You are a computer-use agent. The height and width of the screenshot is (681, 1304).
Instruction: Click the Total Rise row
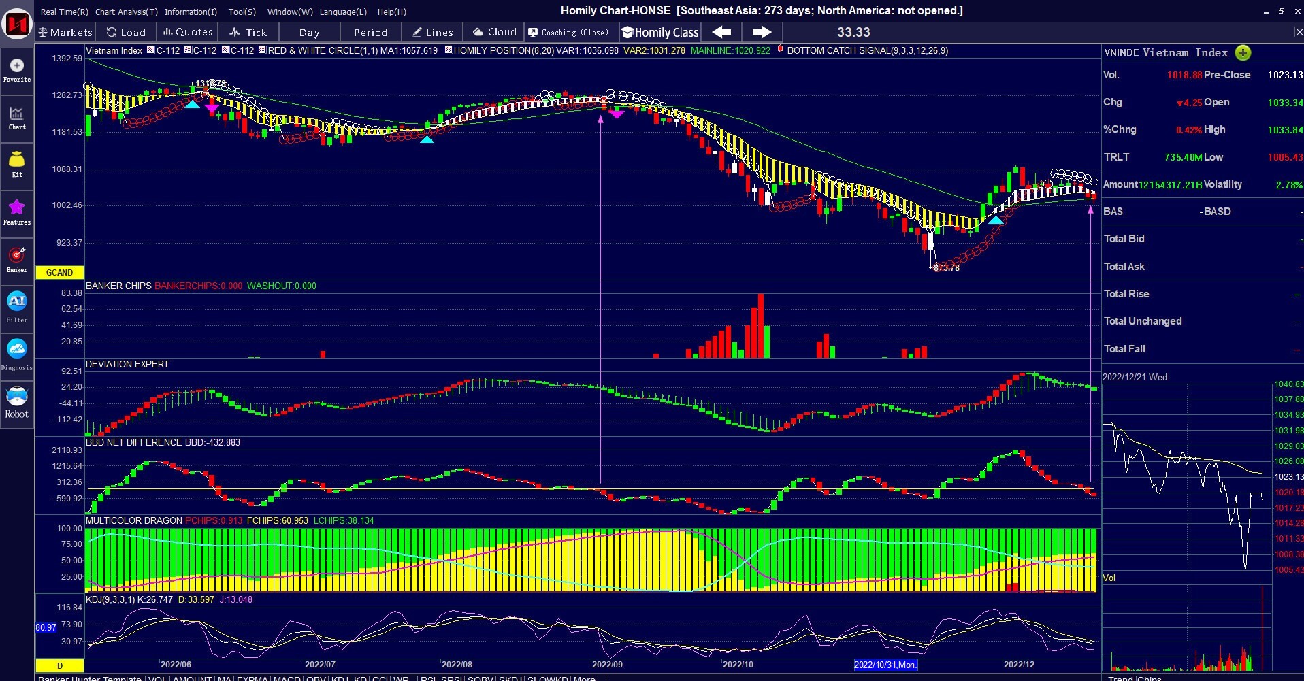coord(1202,294)
